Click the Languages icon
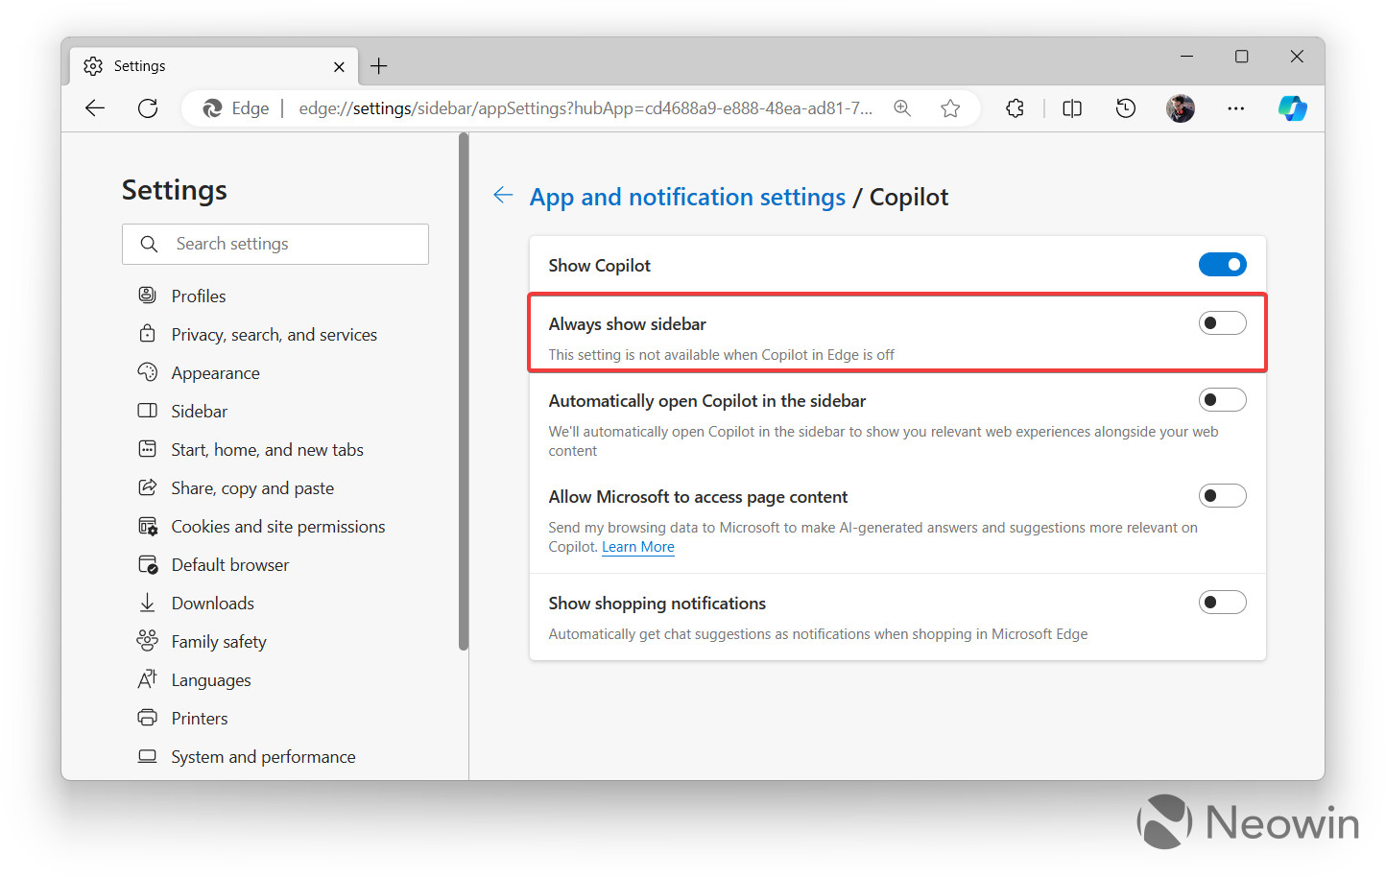 pyautogui.click(x=147, y=679)
